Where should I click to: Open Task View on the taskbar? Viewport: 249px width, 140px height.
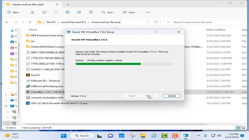coord(100,136)
